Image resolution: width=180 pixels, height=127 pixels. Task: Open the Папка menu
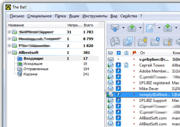coord(60,16)
